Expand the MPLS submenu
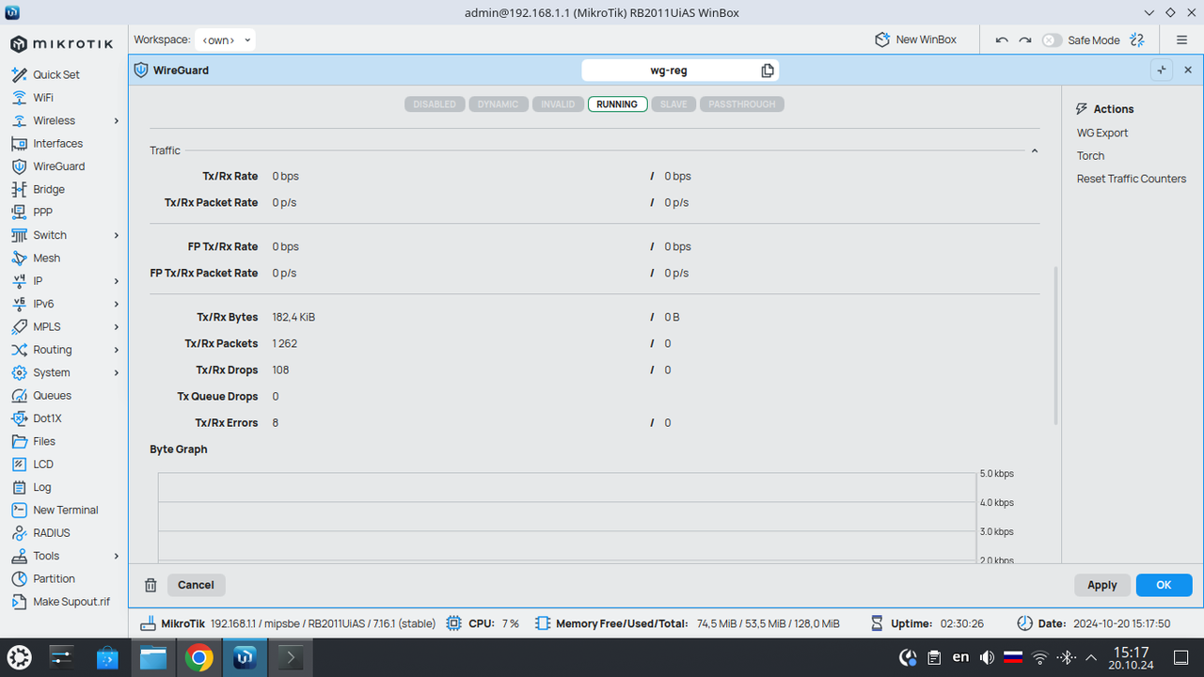 coord(117,327)
